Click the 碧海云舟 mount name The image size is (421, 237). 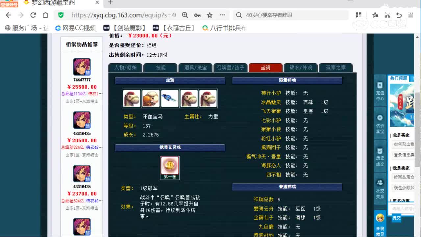point(263,209)
